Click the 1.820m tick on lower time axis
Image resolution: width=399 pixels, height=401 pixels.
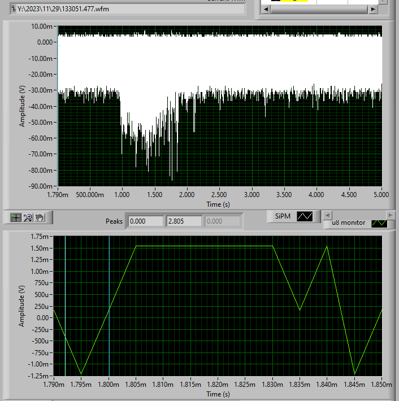(218, 385)
